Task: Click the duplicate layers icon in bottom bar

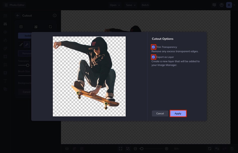Action: pos(74,149)
